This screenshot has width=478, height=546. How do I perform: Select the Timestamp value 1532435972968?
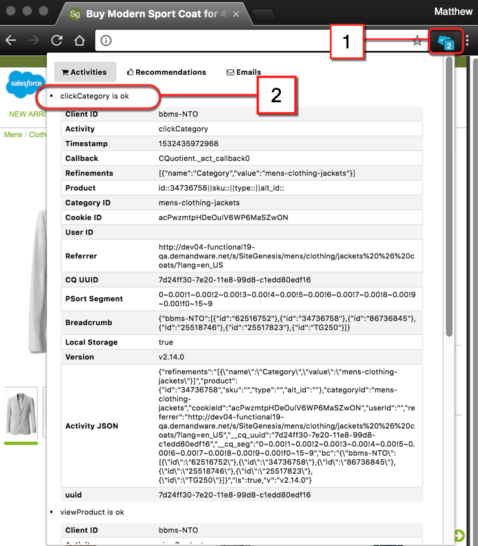coord(189,144)
